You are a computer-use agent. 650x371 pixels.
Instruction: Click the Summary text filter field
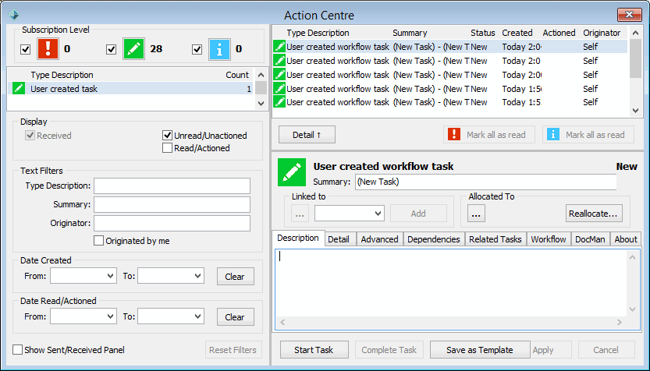tap(172, 204)
